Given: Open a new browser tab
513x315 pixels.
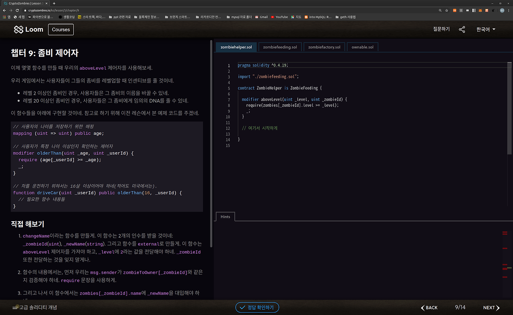Looking at the screenshot, I should (x=55, y=3).
